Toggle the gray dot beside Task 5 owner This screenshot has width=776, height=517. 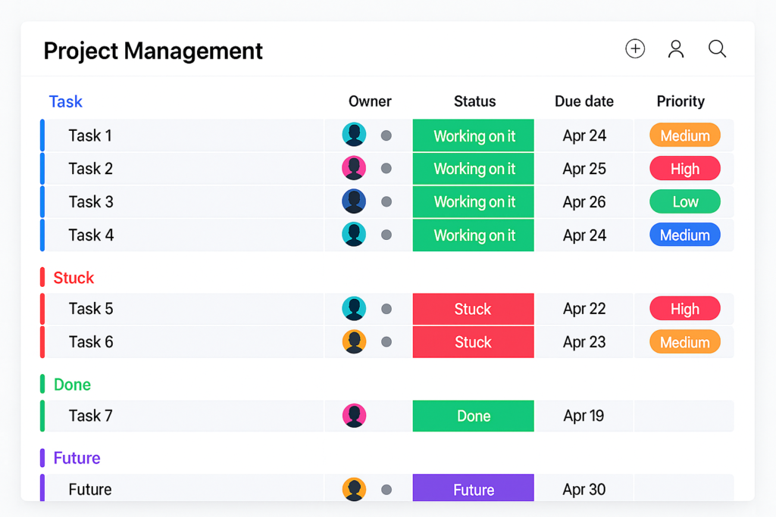pos(386,309)
